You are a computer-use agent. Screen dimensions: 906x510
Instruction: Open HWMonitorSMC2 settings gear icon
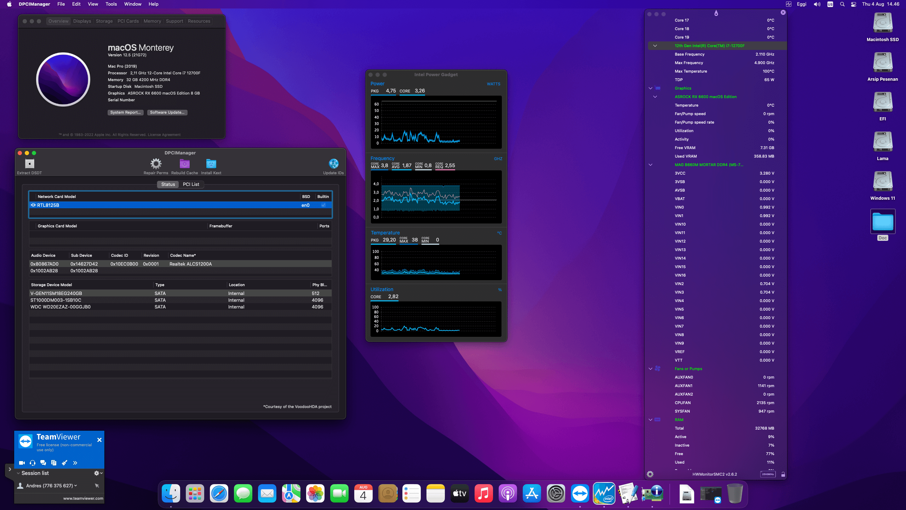click(650, 474)
